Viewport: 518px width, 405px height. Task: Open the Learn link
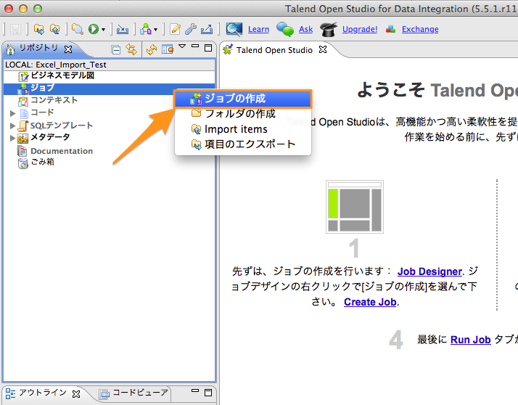258,30
